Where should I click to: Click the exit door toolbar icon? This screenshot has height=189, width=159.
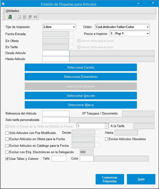(10, 17)
